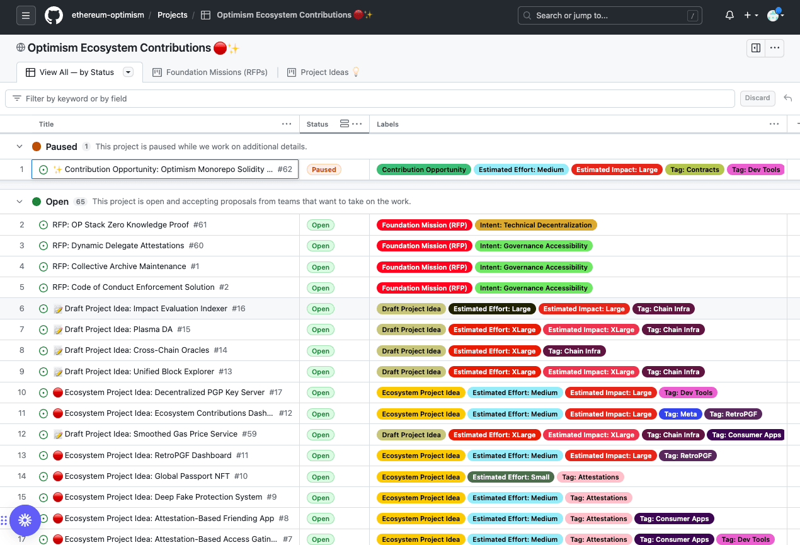Open Ecosystem Project Idea: Deep Fake Protection System

(163, 497)
